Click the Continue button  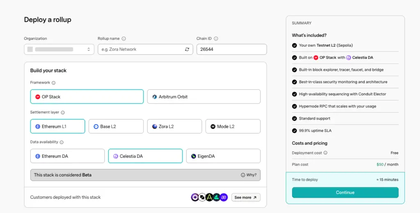click(x=345, y=193)
